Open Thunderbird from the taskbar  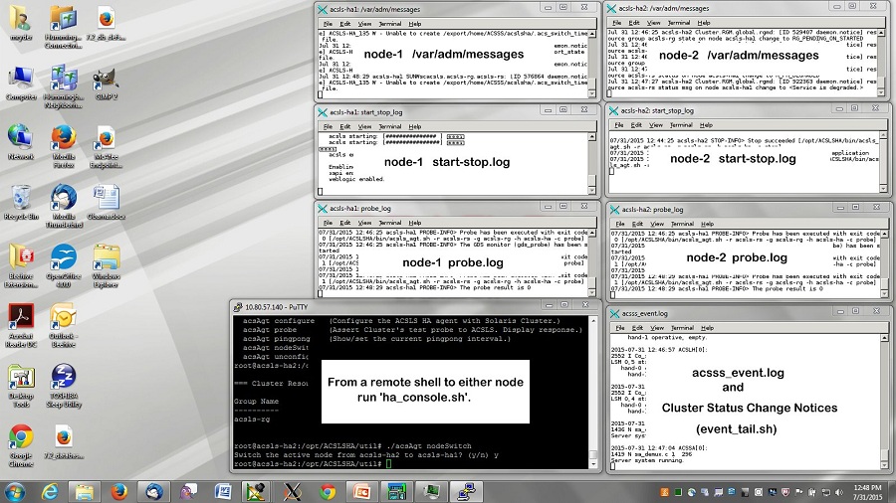tap(153, 492)
